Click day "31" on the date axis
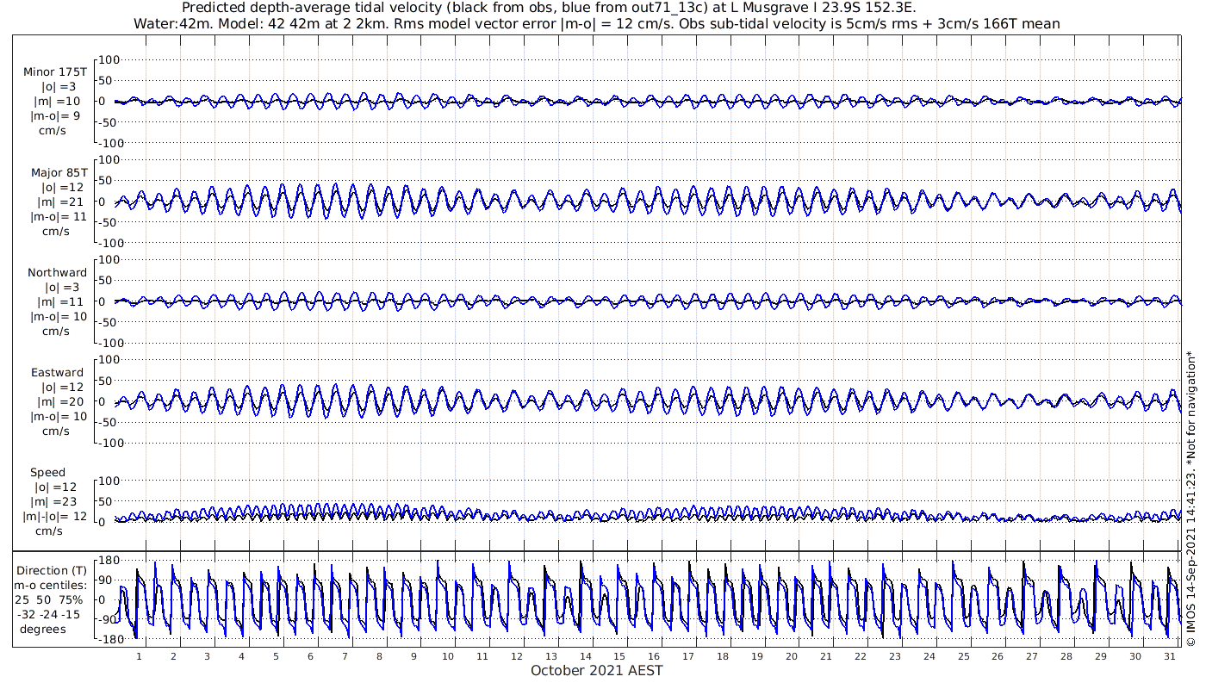 [1170, 656]
